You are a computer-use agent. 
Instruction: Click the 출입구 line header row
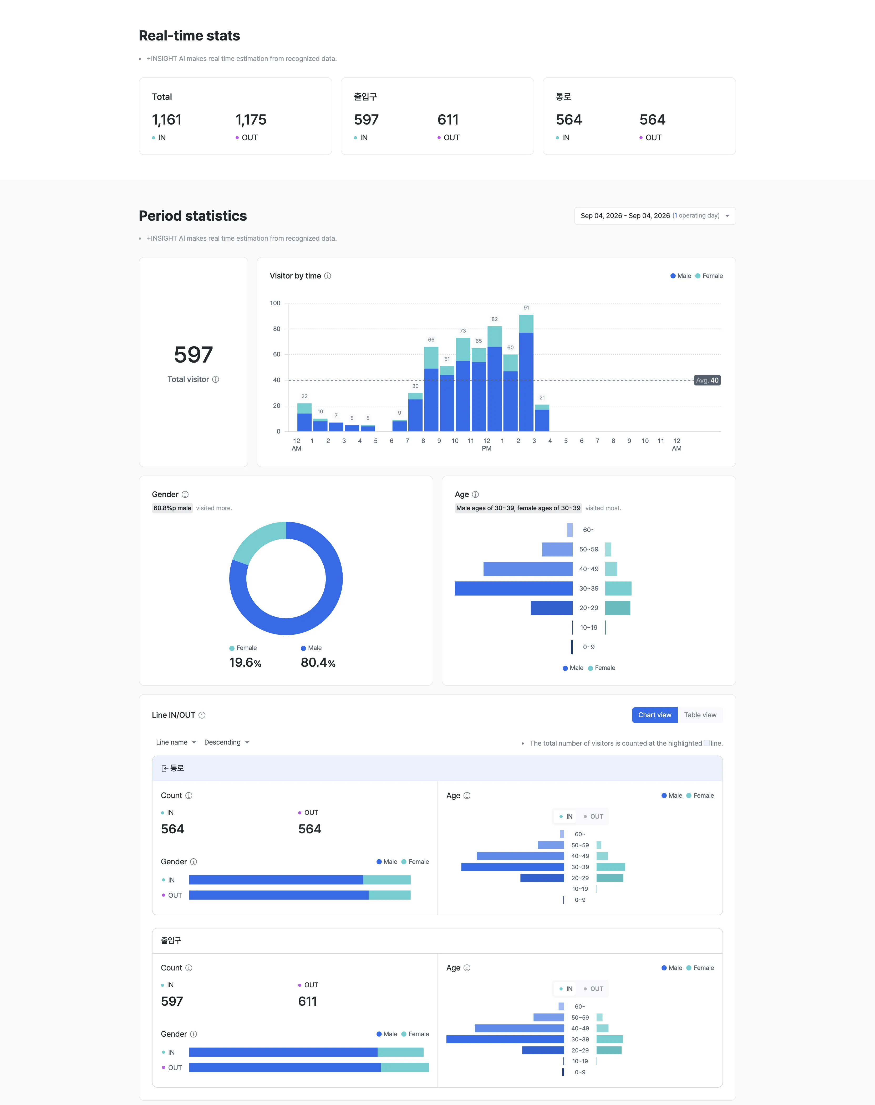pyautogui.click(x=437, y=941)
